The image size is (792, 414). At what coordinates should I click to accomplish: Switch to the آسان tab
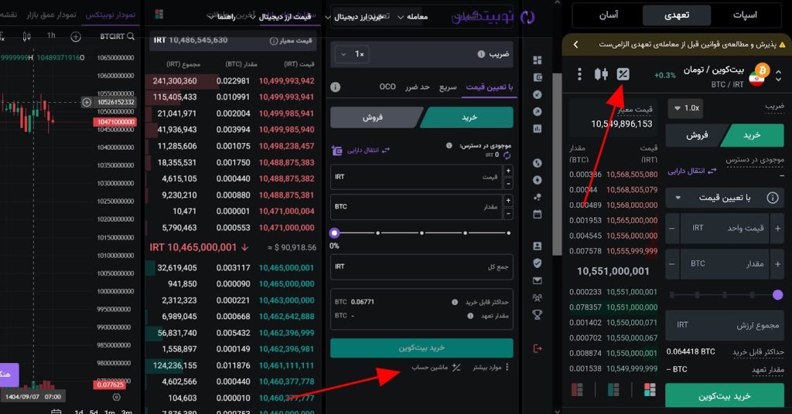(x=609, y=15)
